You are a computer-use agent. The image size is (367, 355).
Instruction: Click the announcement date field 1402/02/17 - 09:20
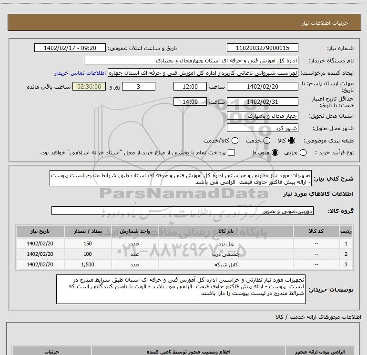70,48
